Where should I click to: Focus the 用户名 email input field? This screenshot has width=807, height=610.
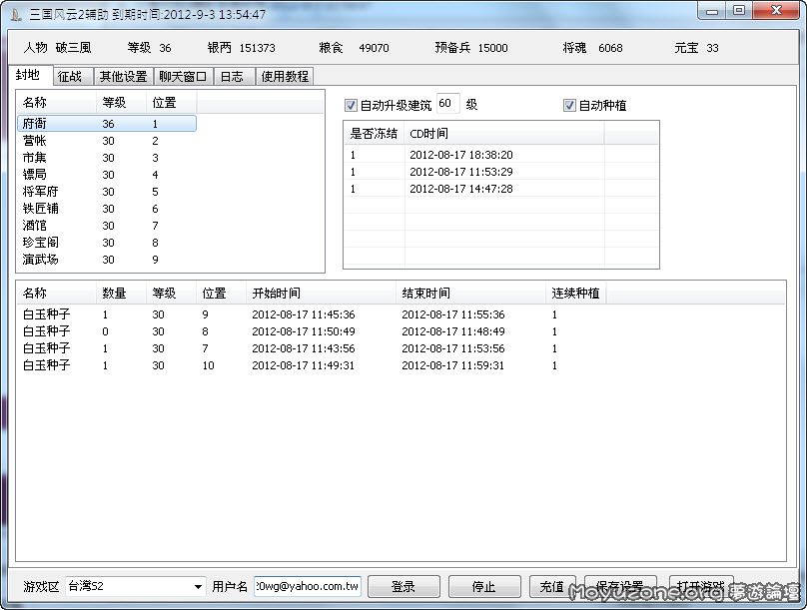(x=308, y=586)
